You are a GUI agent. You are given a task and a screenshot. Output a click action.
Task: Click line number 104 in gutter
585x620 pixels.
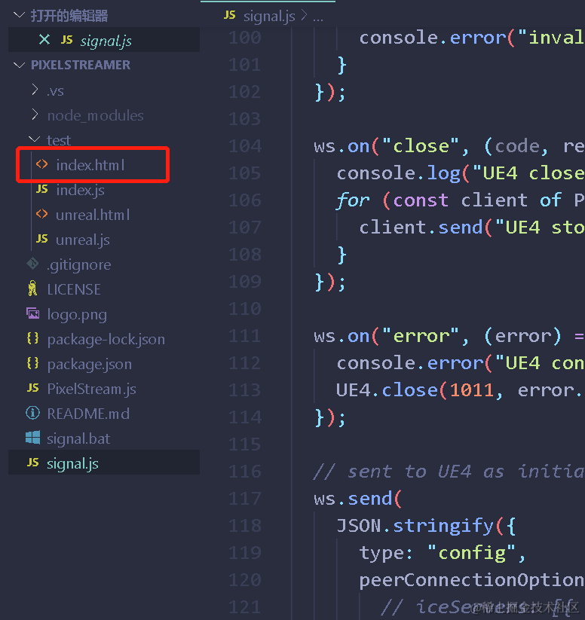(245, 146)
